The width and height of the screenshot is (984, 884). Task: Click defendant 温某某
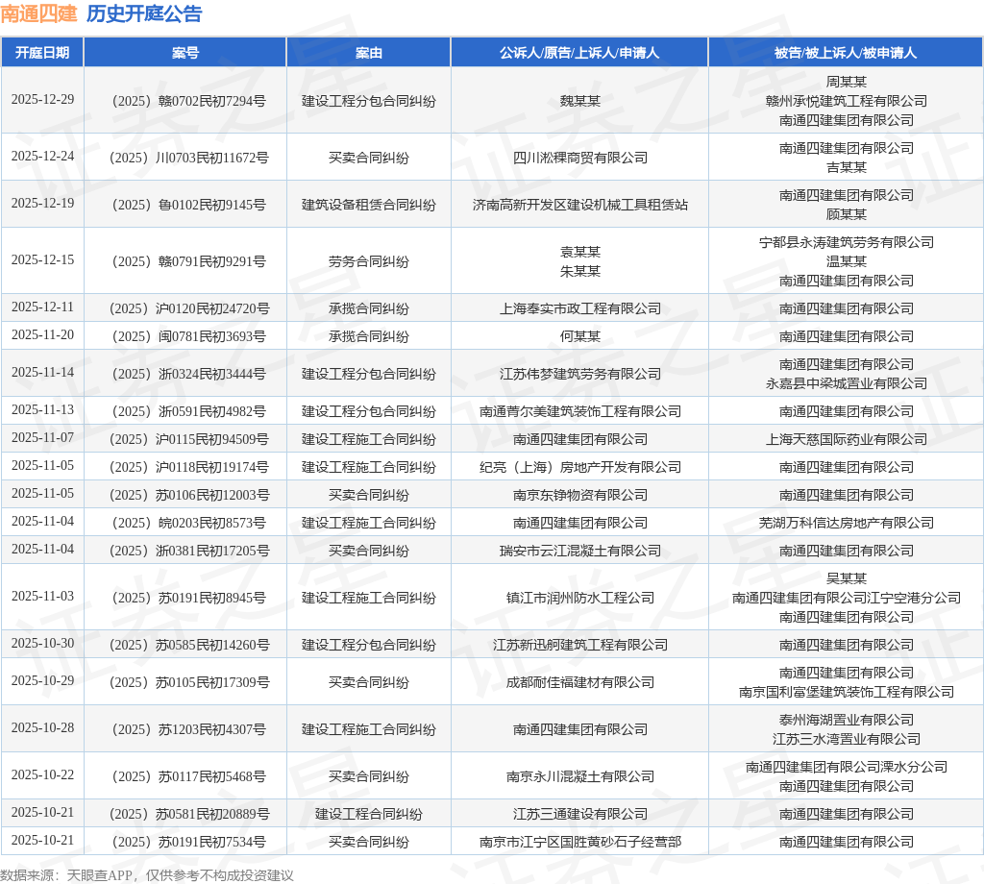tap(846, 261)
